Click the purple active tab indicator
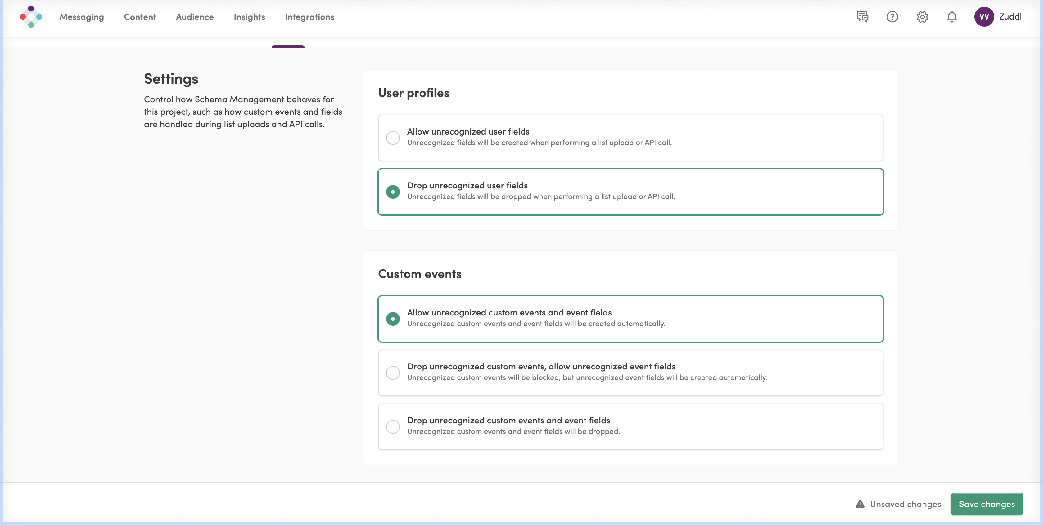The height and width of the screenshot is (525, 1043). 288,46
